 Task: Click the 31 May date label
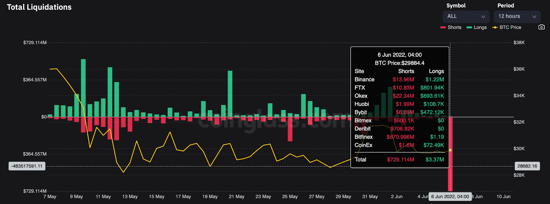[x=370, y=196]
